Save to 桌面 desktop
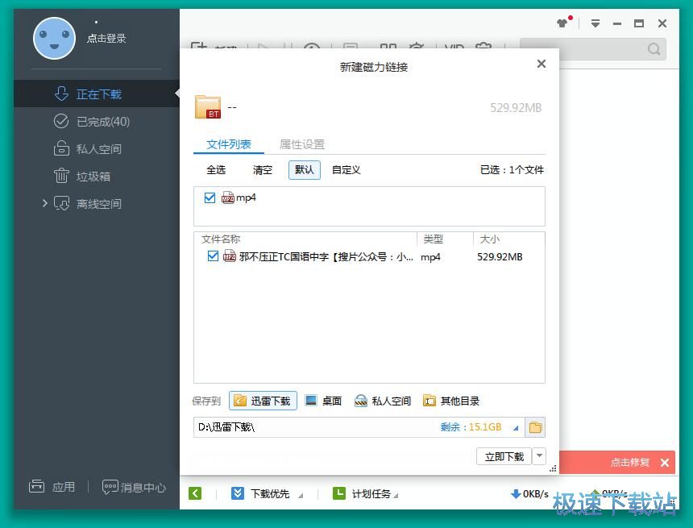 coord(323,401)
